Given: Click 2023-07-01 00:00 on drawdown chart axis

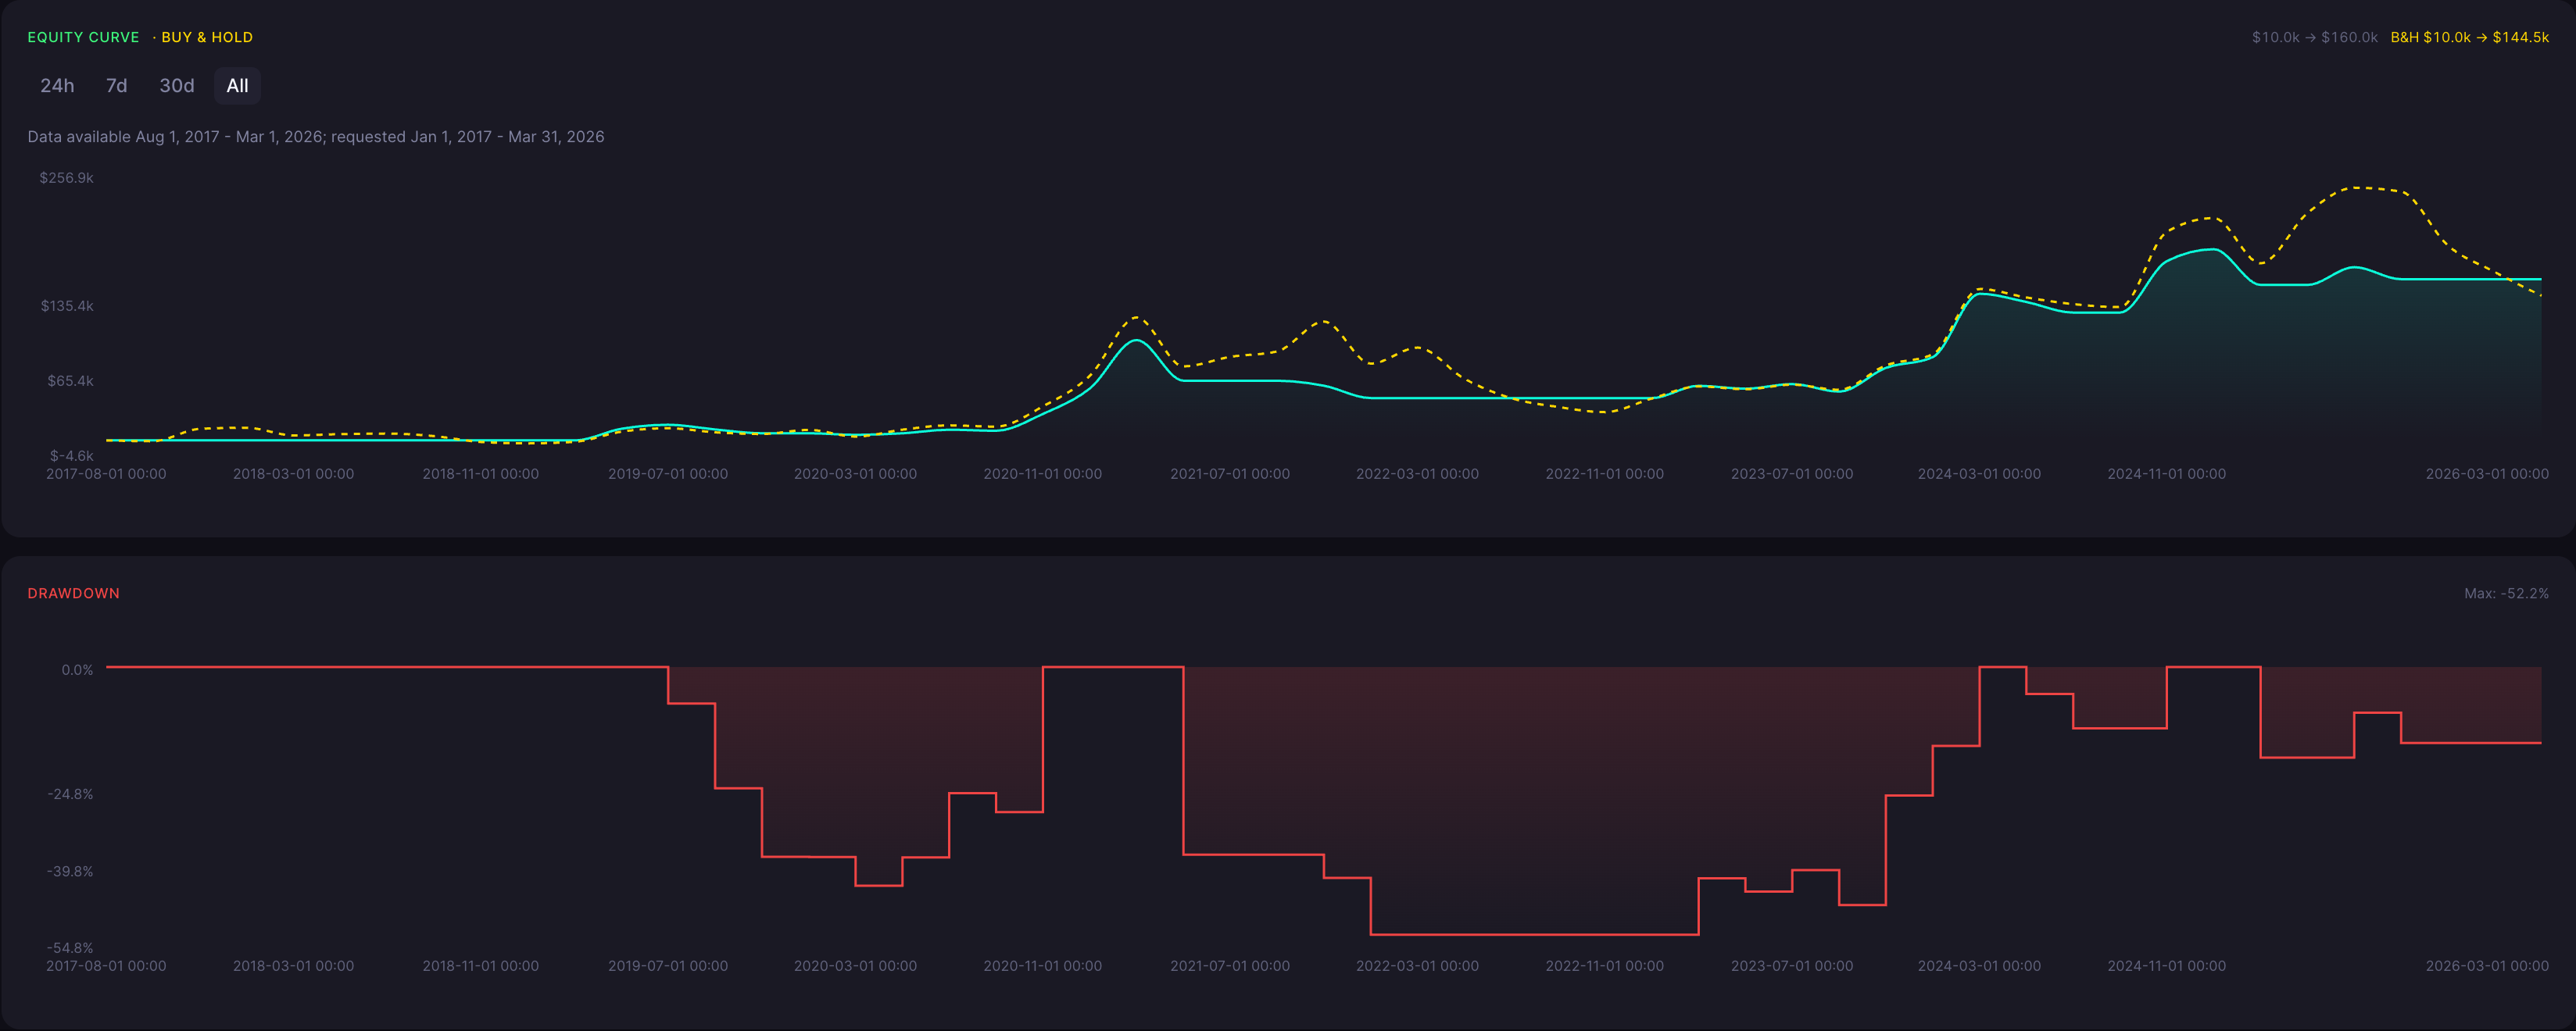Looking at the screenshot, I should (1792, 966).
